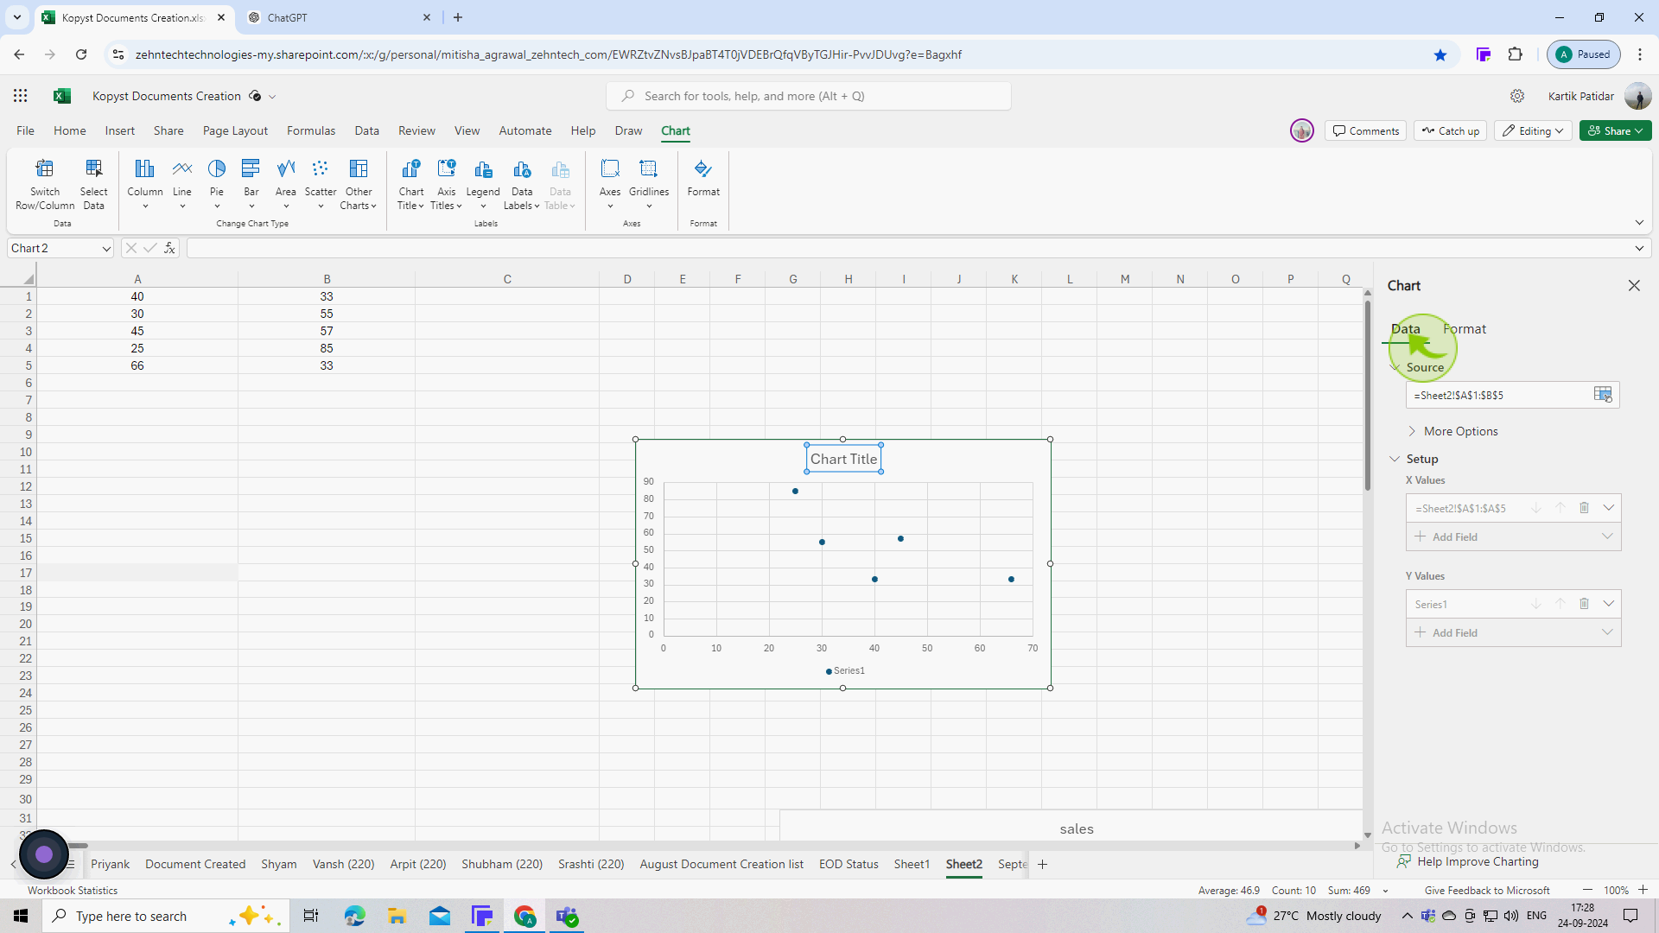
Task: Select the Chart Title text box
Action: pyautogui.click(x=844, y=459)
